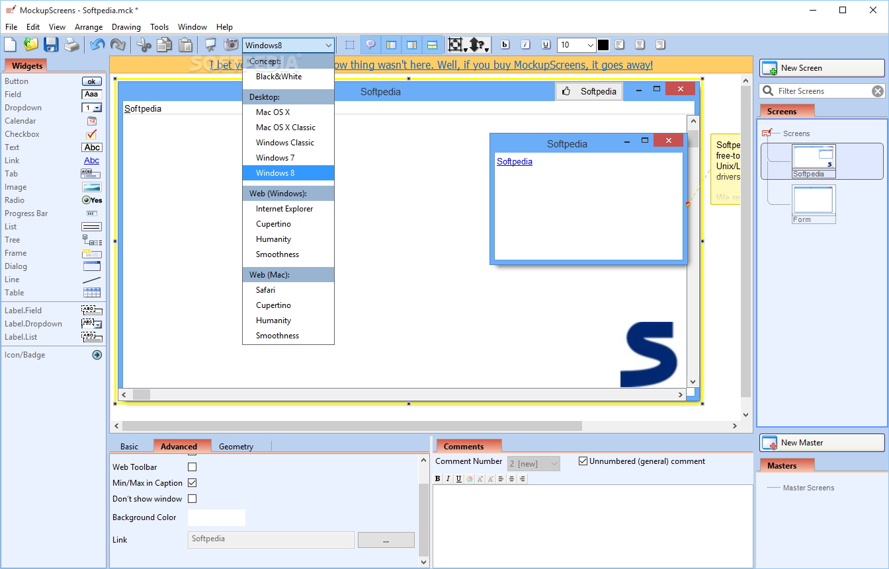The height and width of the screenshot is (569, 889).
Task: Open the resize arrows toolbar dropdown icon
Action: pos(456,45)
